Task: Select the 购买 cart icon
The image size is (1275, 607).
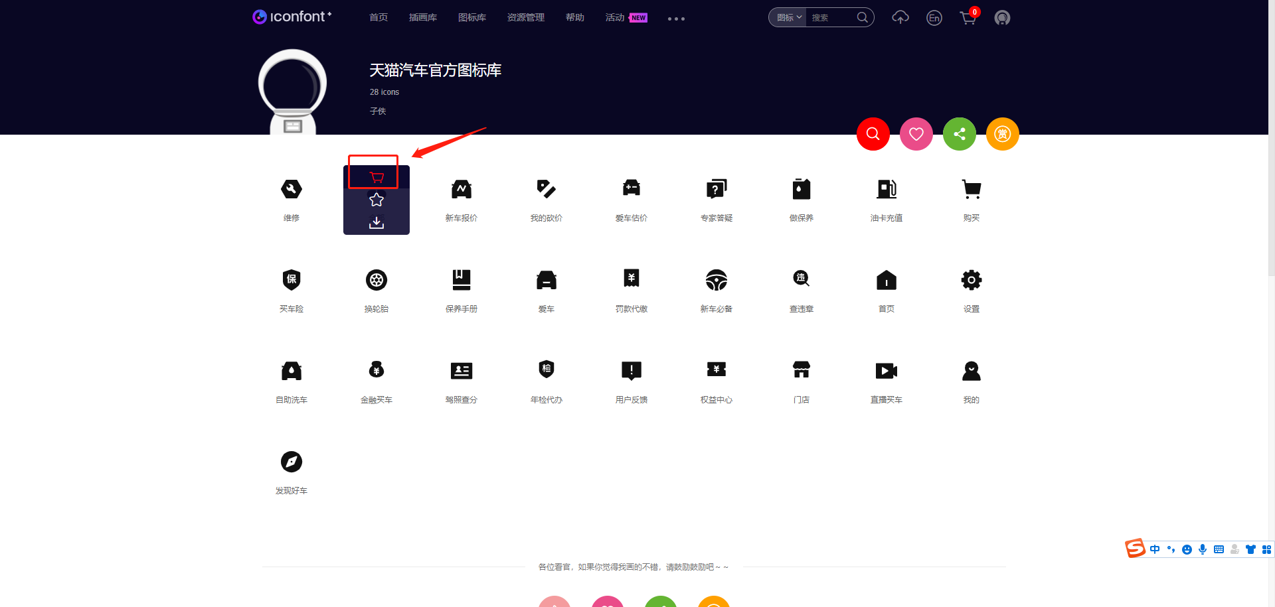Action: click(972, 189)
